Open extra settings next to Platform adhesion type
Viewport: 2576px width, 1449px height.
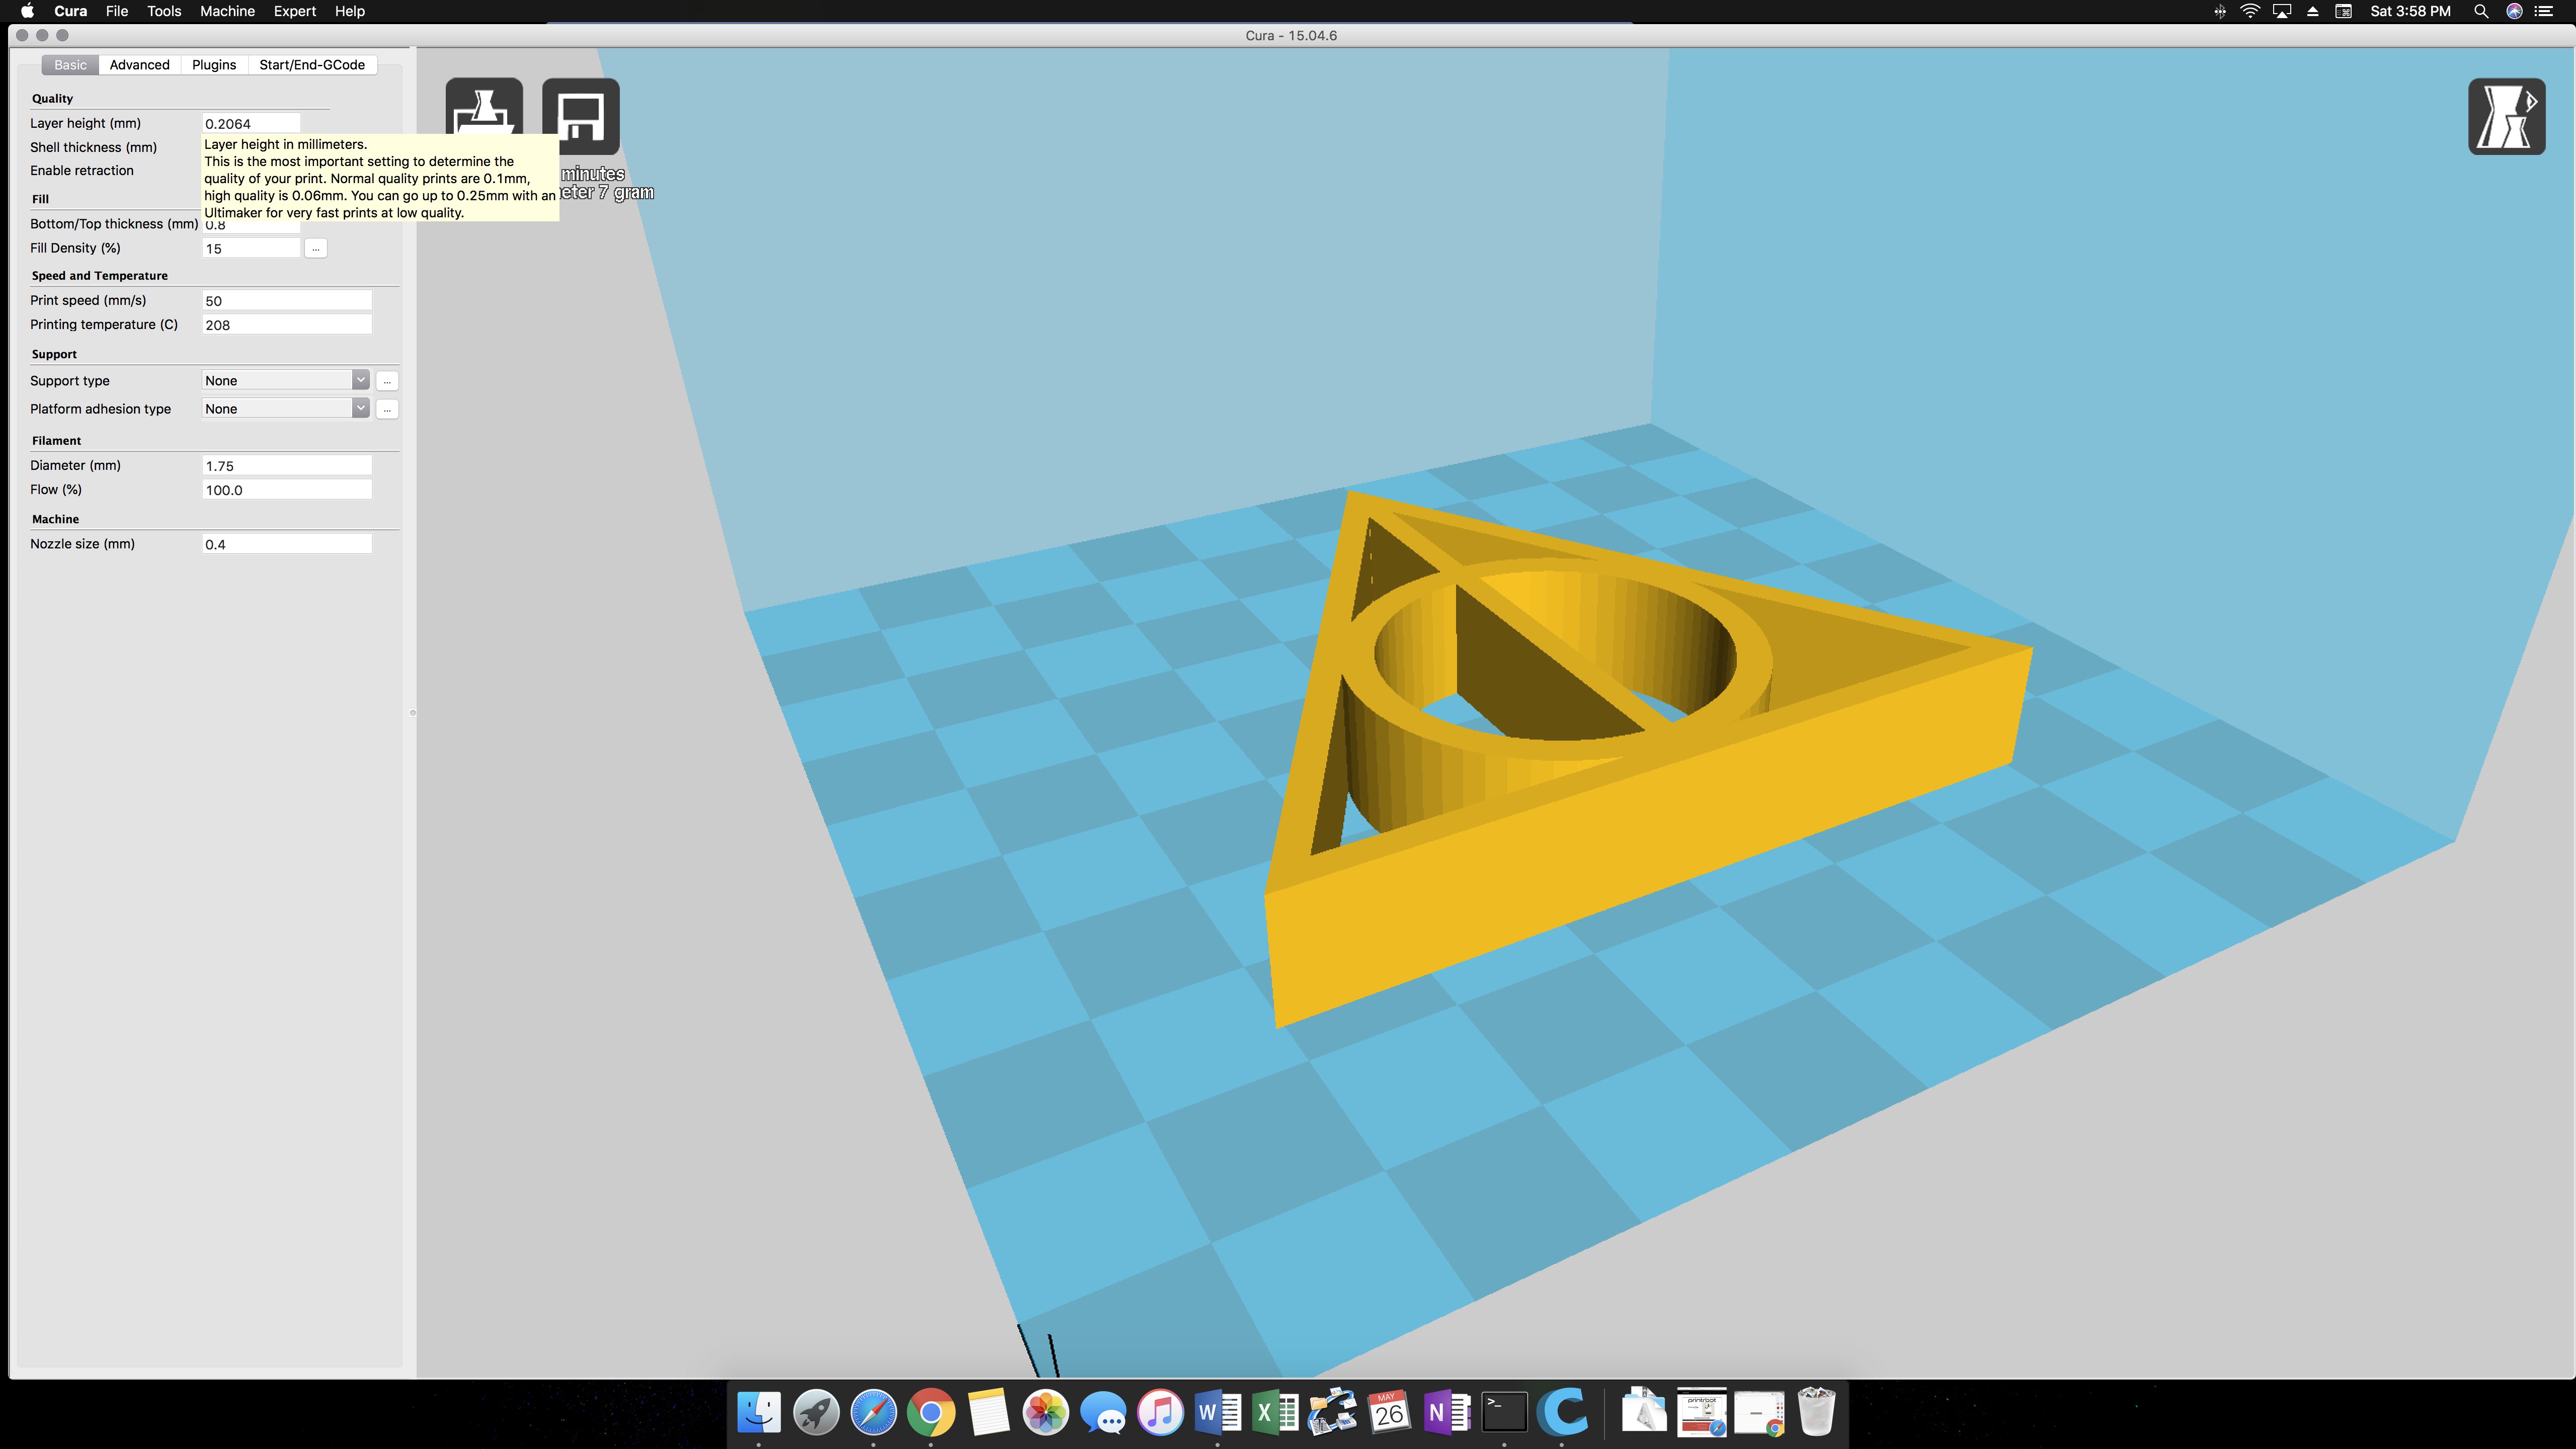[x=387, y=409]
